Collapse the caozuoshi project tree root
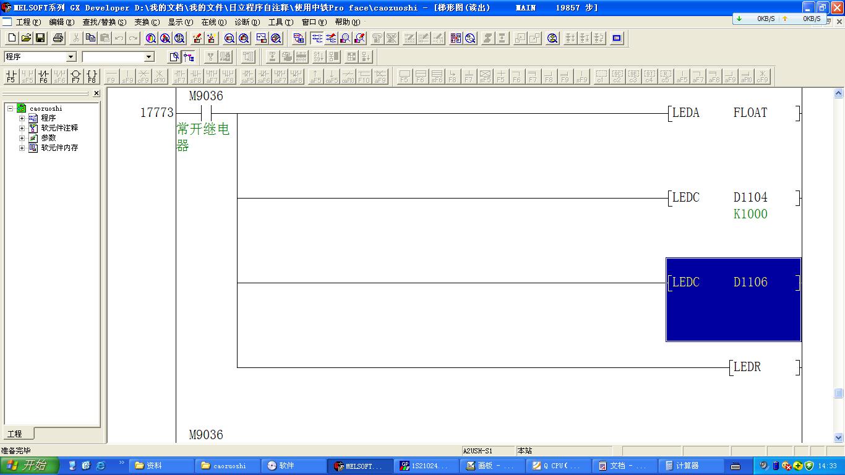The image size is (845, 475). click(11, 108)
